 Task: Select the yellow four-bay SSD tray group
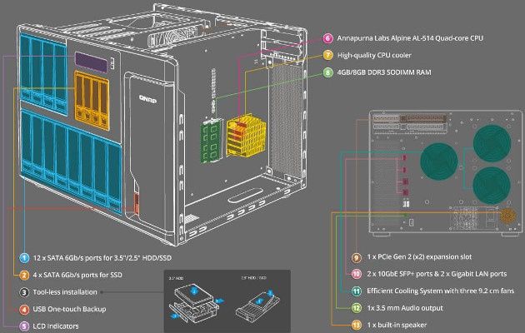point(92,100)
